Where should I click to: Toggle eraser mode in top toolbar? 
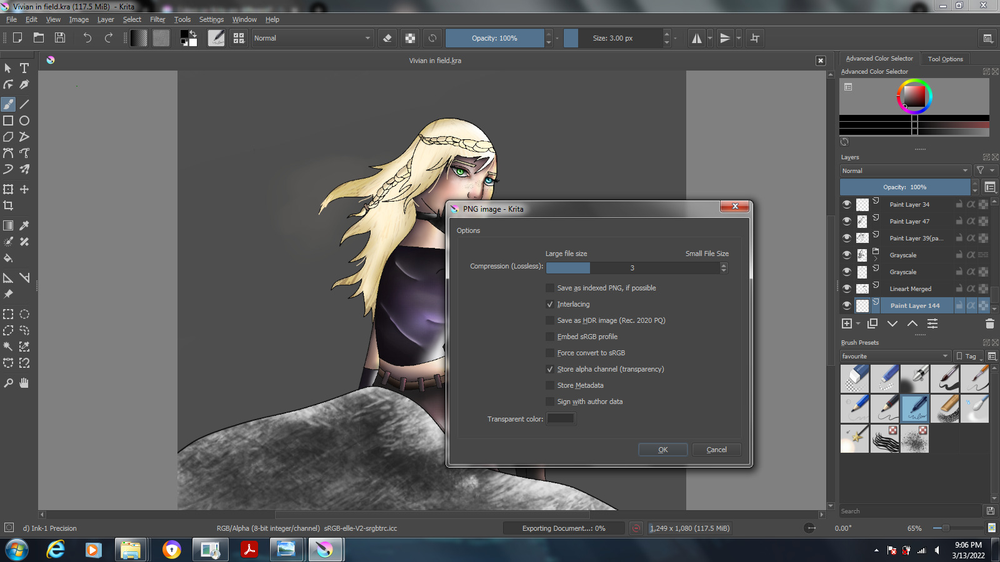387,38
